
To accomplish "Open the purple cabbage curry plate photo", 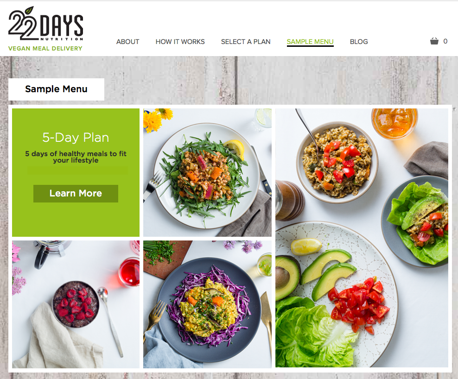I will coord(207,304).
